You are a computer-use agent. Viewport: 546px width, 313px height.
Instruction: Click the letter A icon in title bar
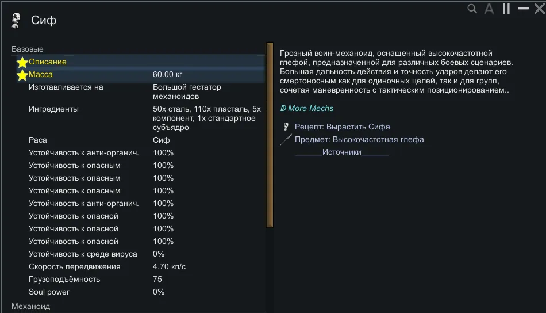coord(489,9)
